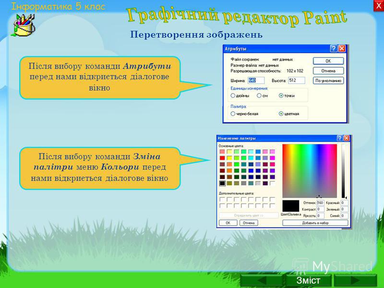Click into the Высота height field

click(x=296, y=80)
